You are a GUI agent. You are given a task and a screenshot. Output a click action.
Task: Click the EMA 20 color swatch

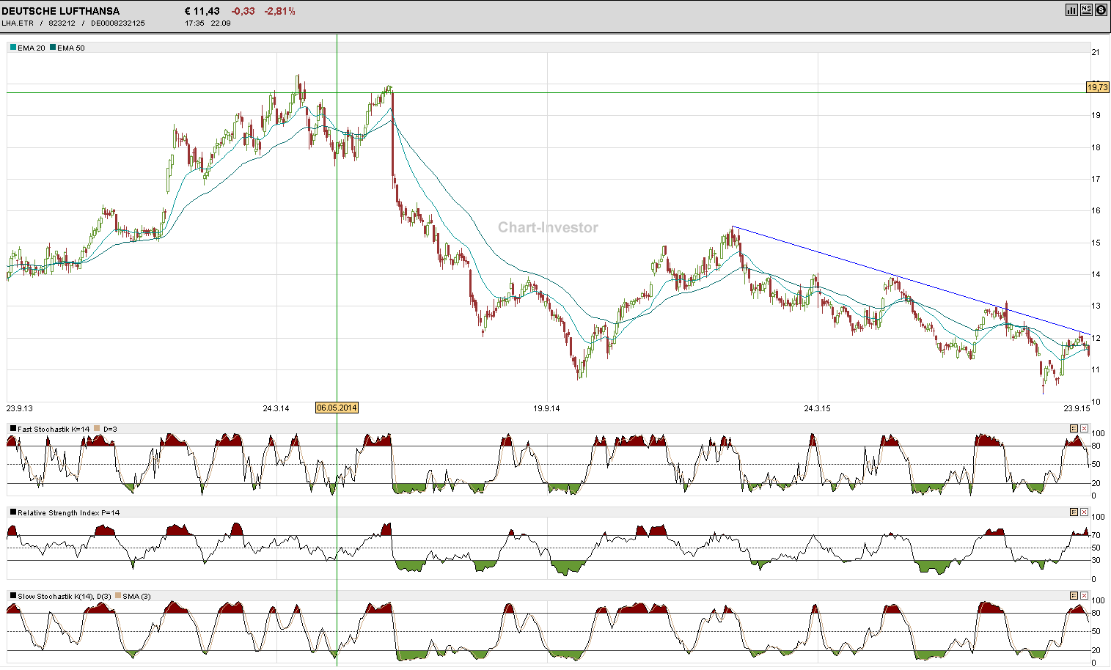13,48
